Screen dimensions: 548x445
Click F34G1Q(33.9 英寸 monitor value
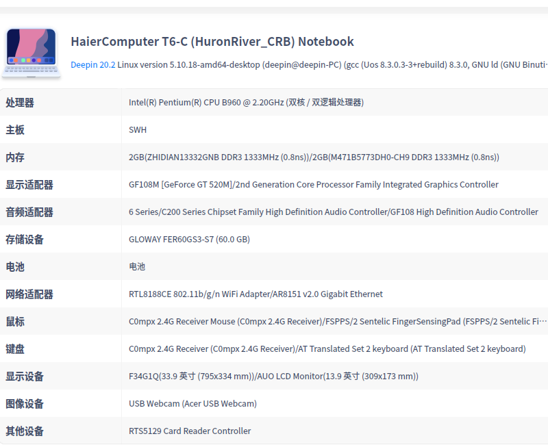tap(273, 376)
